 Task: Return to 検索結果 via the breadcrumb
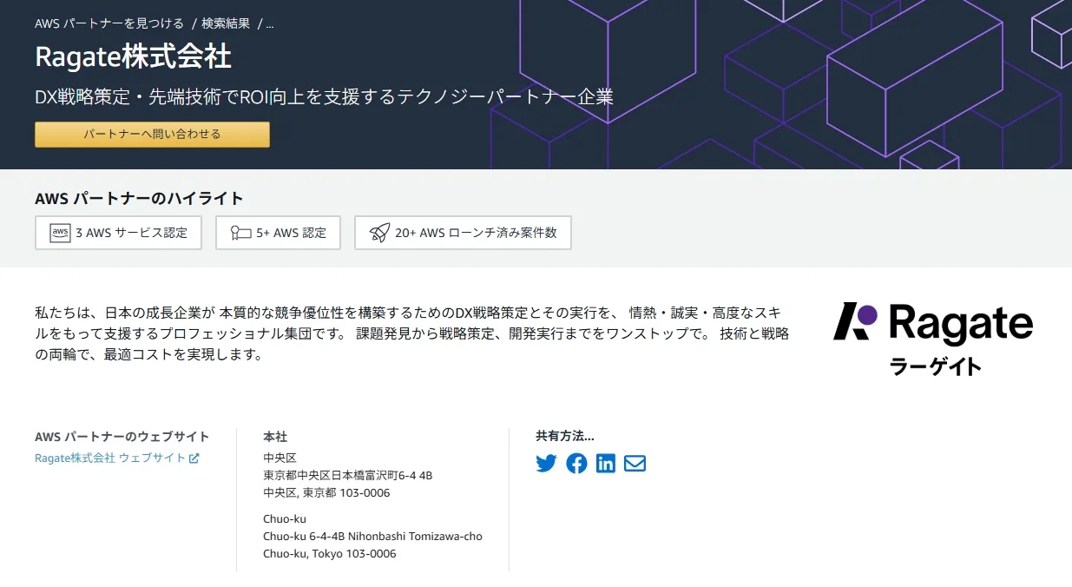tap(224, 23)
